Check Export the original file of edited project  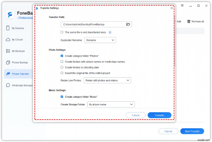(62, 73)
